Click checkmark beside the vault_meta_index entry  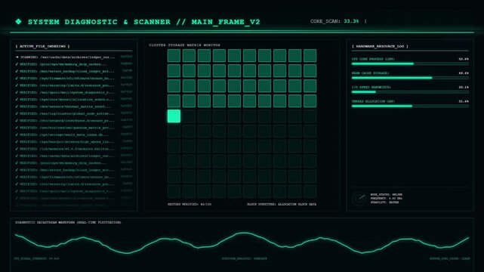point(17,134)
